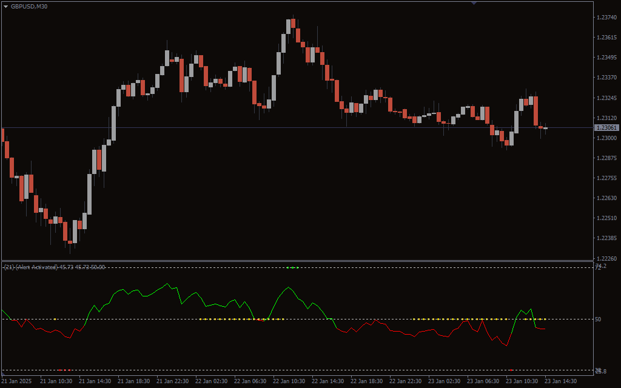Select the current price tag 1.23051
This screenshot has width=621, height=388.
(606, 128)
